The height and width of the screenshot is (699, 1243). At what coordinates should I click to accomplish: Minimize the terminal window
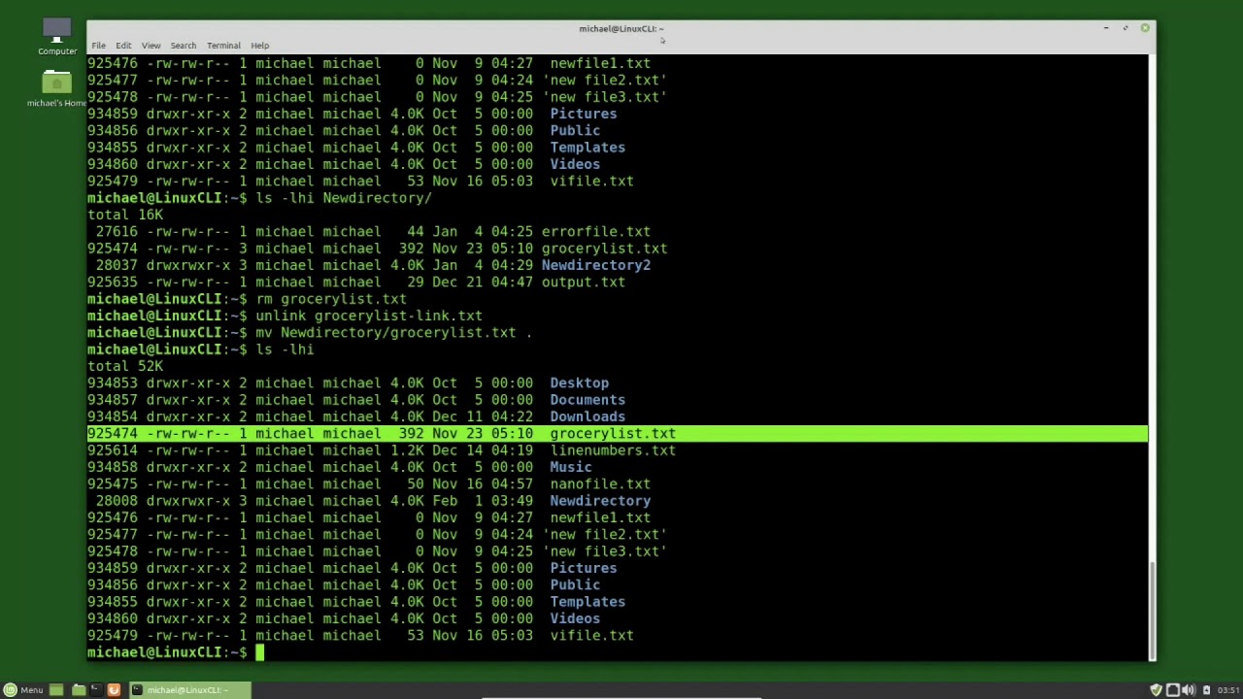(1106, 28)
